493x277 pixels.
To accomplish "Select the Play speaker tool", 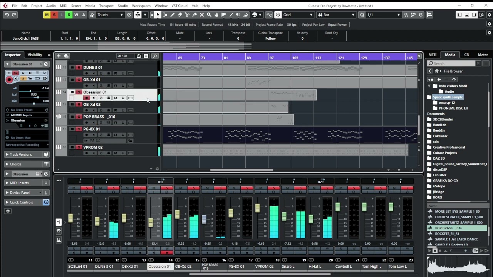I will [238, 15].
